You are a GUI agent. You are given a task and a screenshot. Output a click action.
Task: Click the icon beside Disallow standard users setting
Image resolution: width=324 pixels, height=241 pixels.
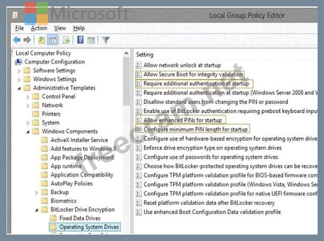(x=139, y=102)
